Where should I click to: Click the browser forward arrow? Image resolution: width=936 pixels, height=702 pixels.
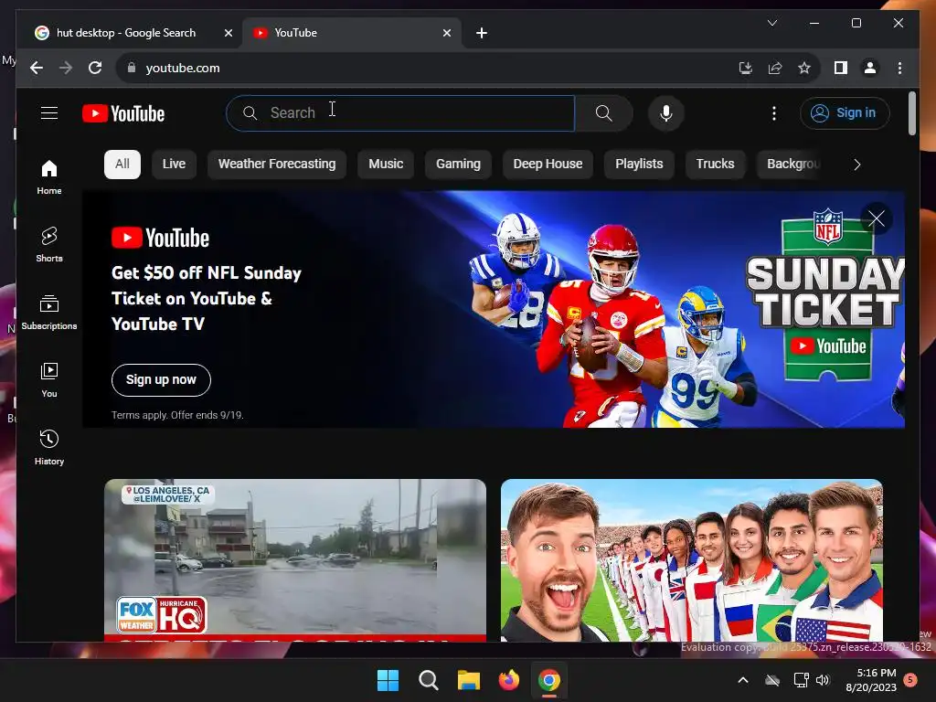coord(66,68)
